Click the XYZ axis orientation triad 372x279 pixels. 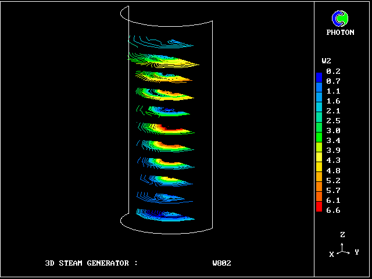click(x=343, y=250)
